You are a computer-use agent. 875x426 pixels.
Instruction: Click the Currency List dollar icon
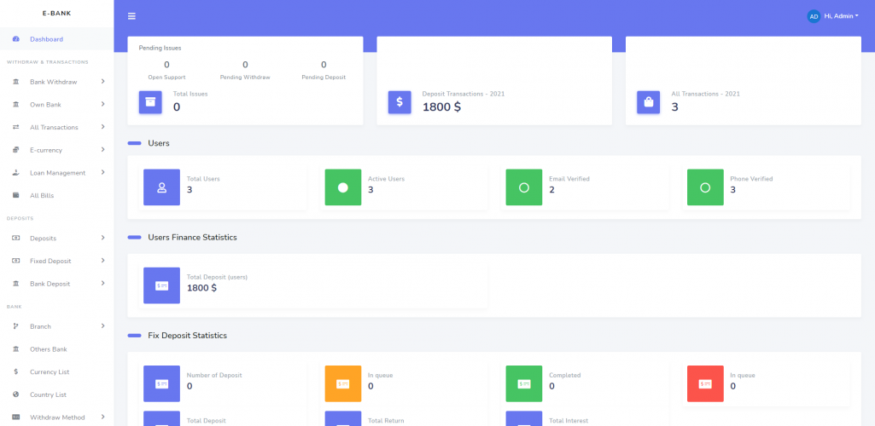coord(16,371)
